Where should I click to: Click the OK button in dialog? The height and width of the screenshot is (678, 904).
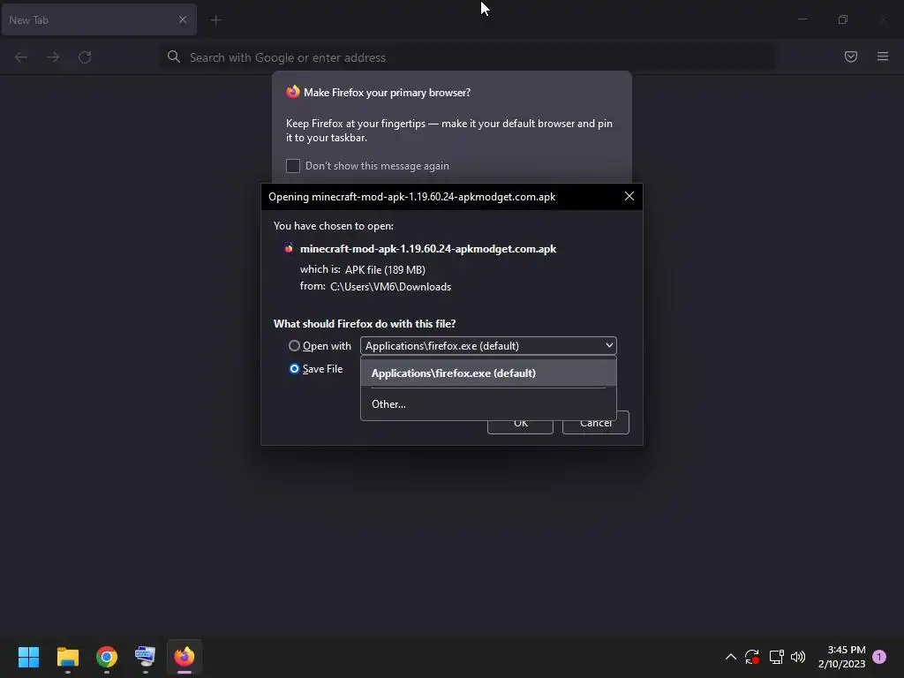point(520,423)
